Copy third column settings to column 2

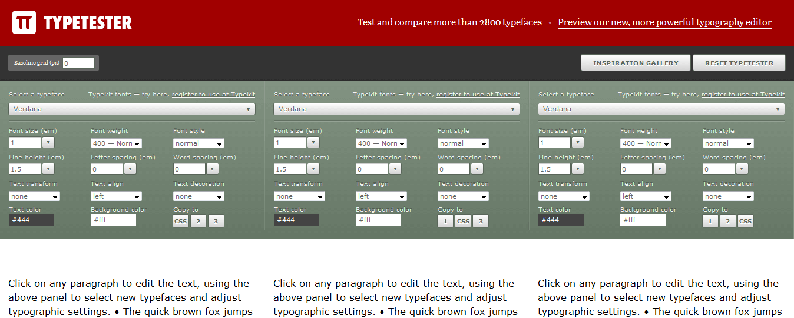[727, 222]
